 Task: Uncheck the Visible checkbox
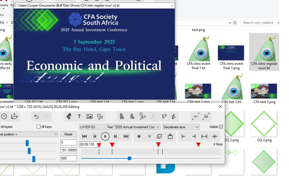[x=221, y=127]
